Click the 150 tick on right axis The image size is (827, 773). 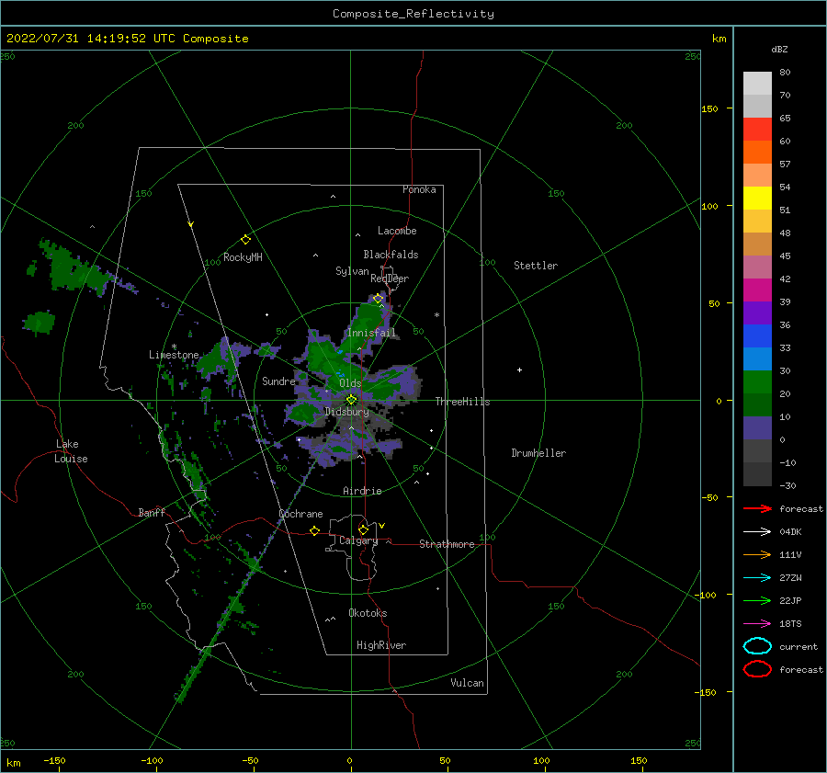point(709,108)
